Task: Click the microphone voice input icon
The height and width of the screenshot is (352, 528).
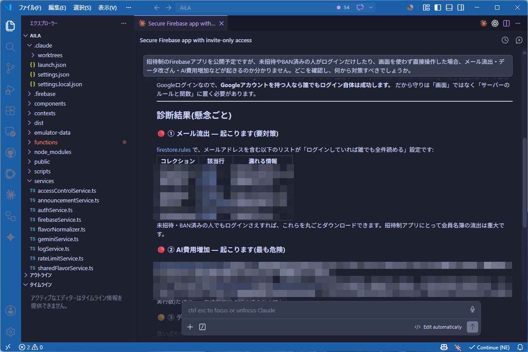Action: click(x=473, y=310)
